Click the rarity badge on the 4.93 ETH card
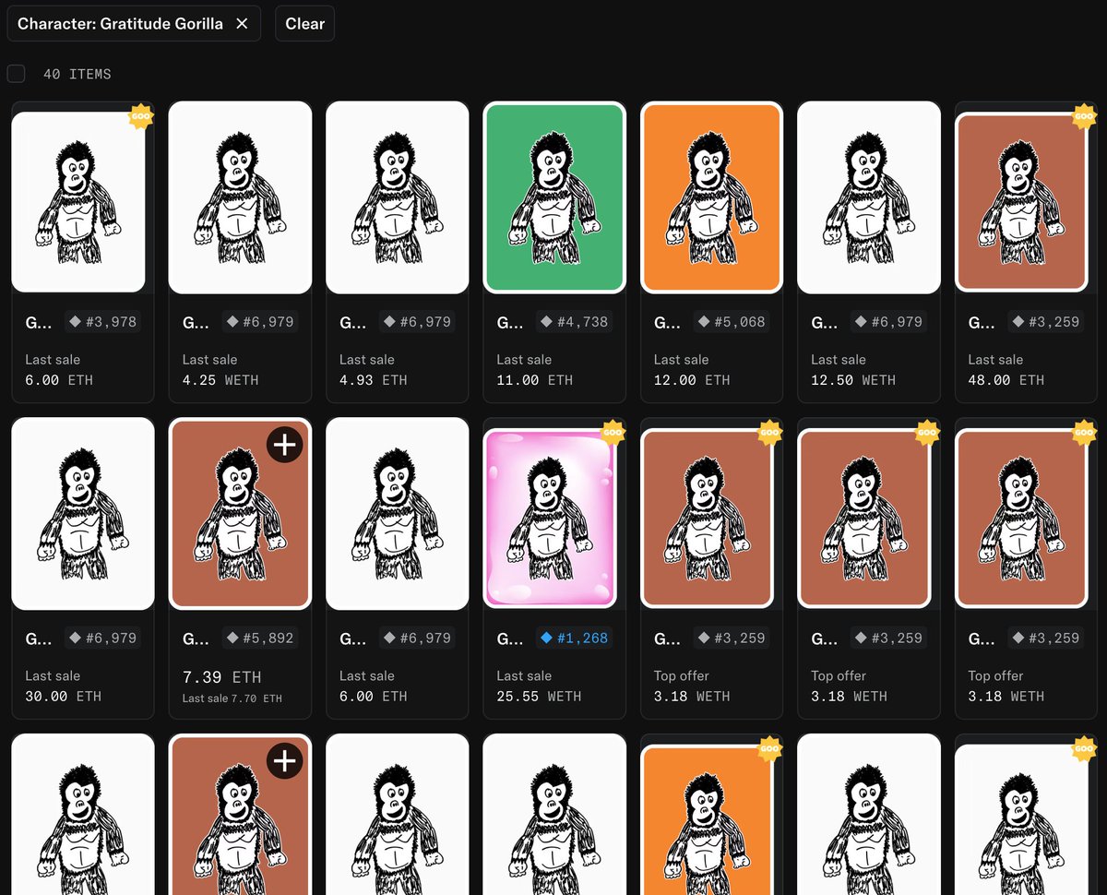 [x=417, y=322]
